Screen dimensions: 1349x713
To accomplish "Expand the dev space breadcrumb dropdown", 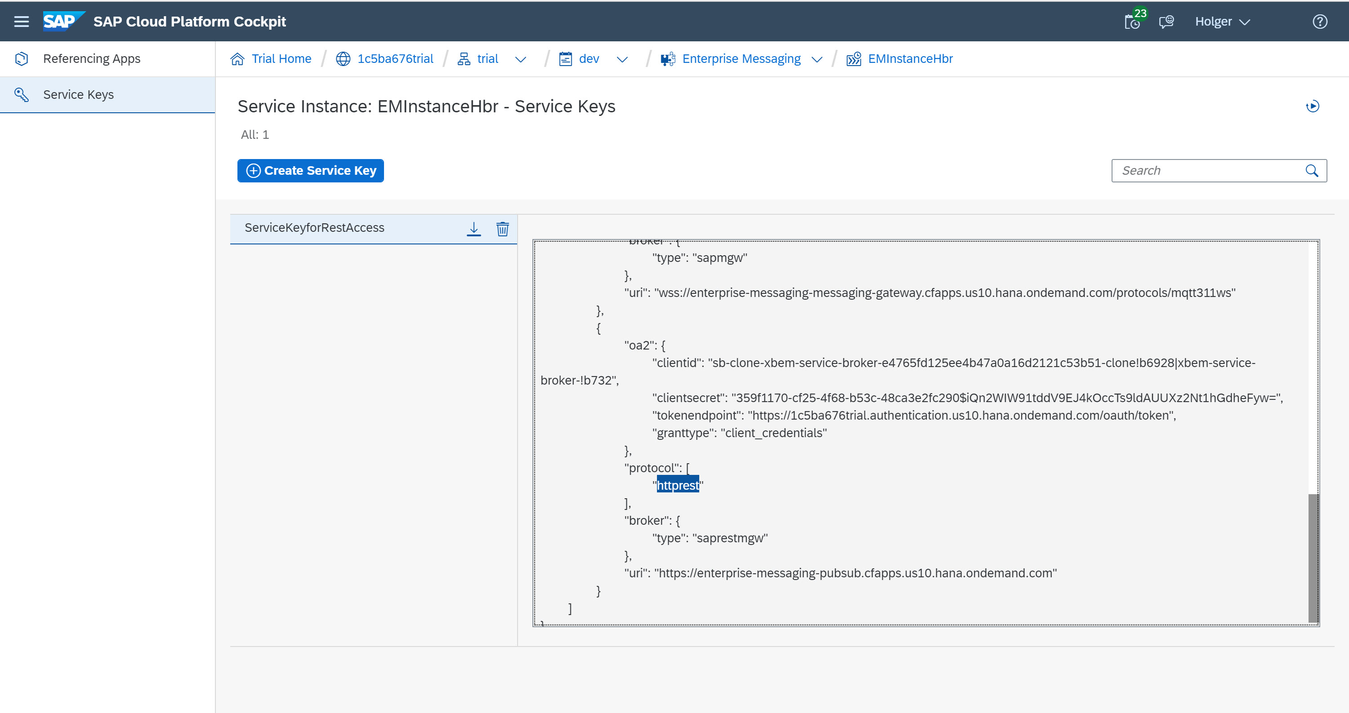I will click(622, 59).
